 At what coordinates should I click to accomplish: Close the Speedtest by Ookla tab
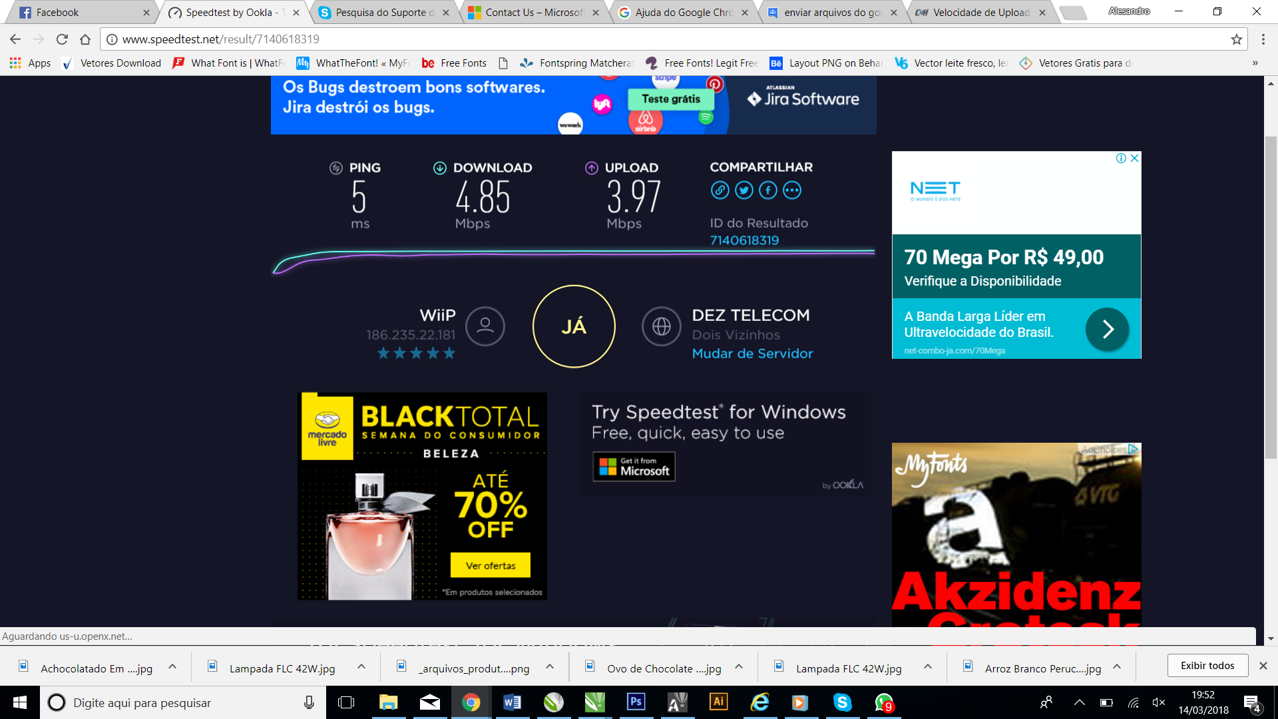pos(296,13)
